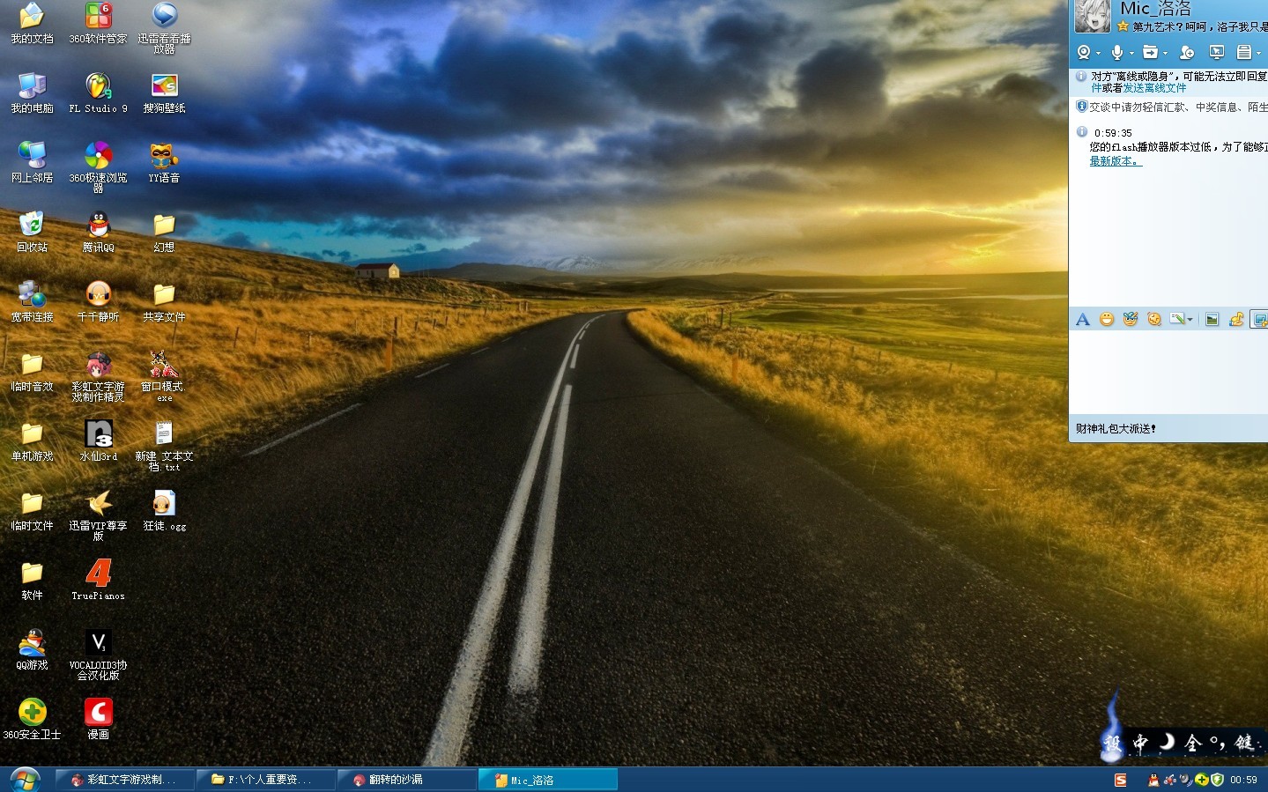Viewport: 1268px width, 792px height.
Task: Click the taskbar clock 00:59
Action: click(1243, 780)
